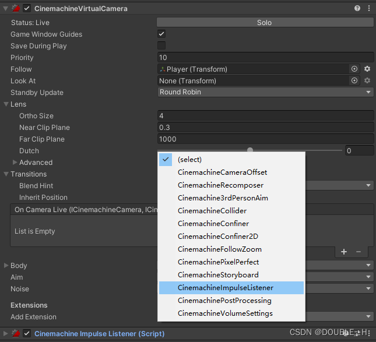Image resolution: width=376 pixels, height=342 pixels.
Task: Uncheck Game Window Guides
Action: (161, 34)
